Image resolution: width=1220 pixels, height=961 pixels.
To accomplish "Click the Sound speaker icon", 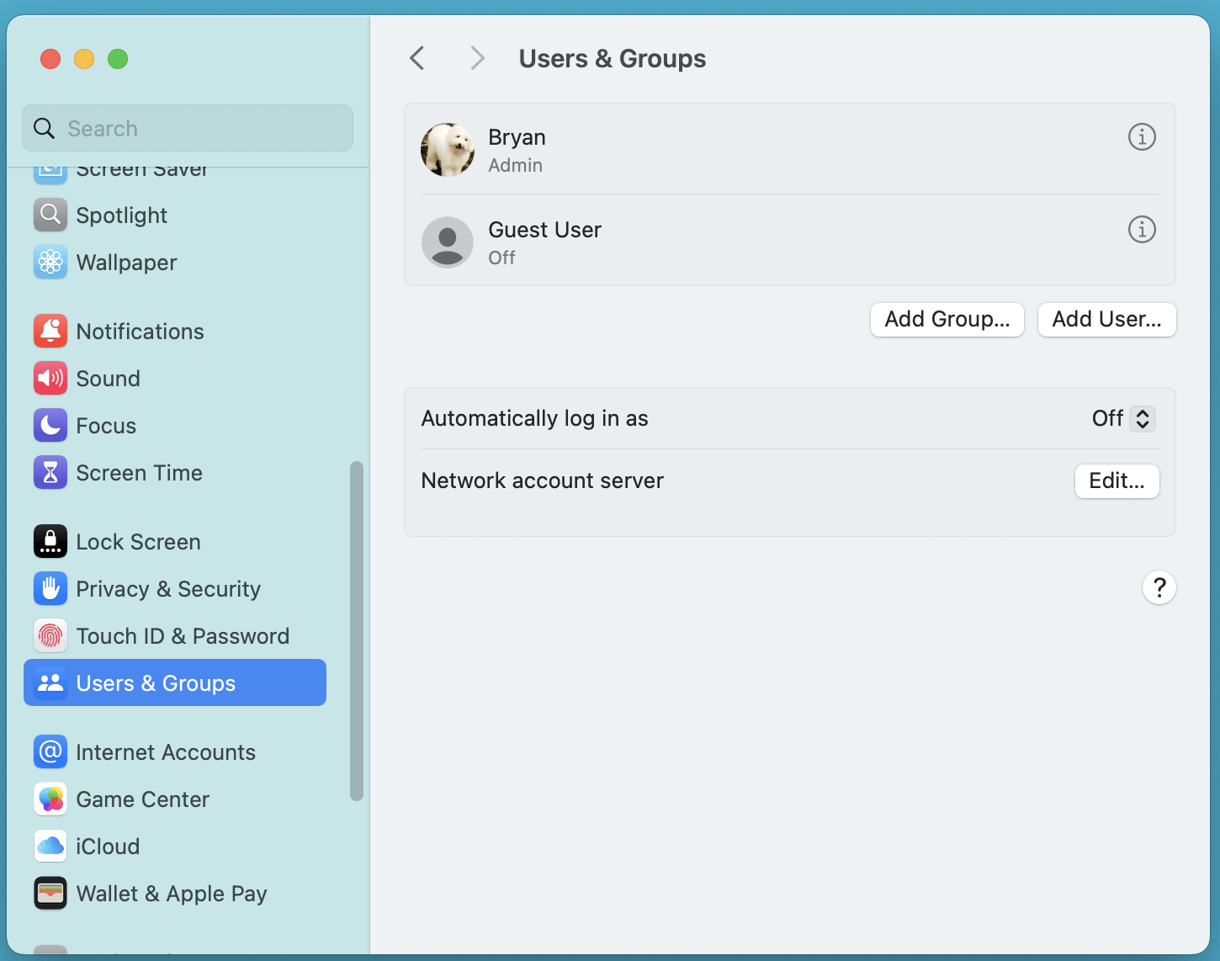I will coord(50,379).
